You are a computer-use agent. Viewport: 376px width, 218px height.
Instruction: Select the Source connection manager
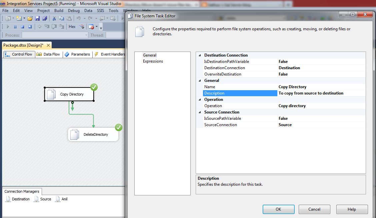tap(43, 199)
